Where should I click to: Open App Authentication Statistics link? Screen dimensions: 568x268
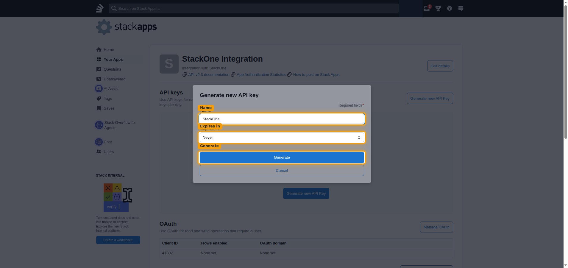click(x=261, y=74)
